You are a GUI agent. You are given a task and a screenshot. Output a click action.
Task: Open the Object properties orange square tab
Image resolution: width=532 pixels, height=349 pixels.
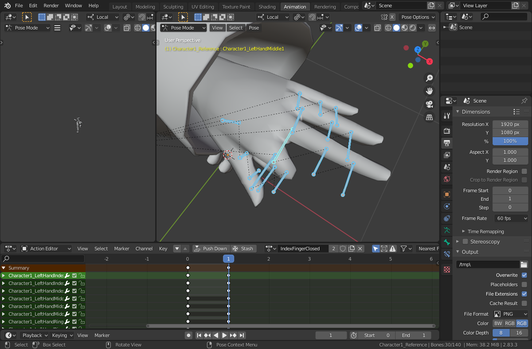[447, 194]
